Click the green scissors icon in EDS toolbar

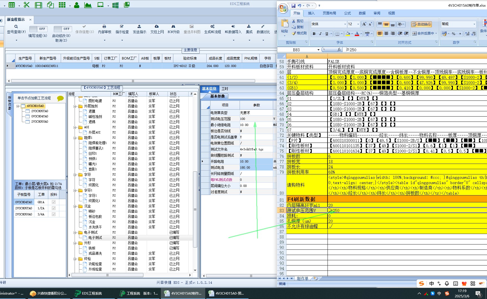coord(27,5)
